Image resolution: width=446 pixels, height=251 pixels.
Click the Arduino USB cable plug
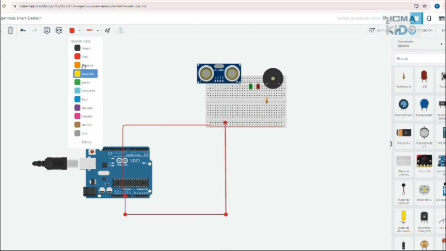(56, 163)
